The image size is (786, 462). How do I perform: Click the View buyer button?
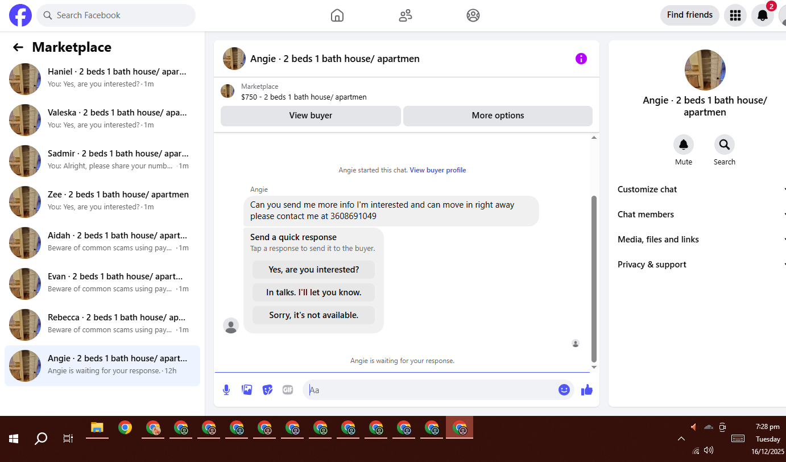(x=311, y=115)
